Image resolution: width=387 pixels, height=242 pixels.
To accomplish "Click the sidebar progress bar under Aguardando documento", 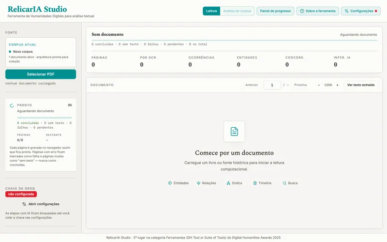I will 45,118.
